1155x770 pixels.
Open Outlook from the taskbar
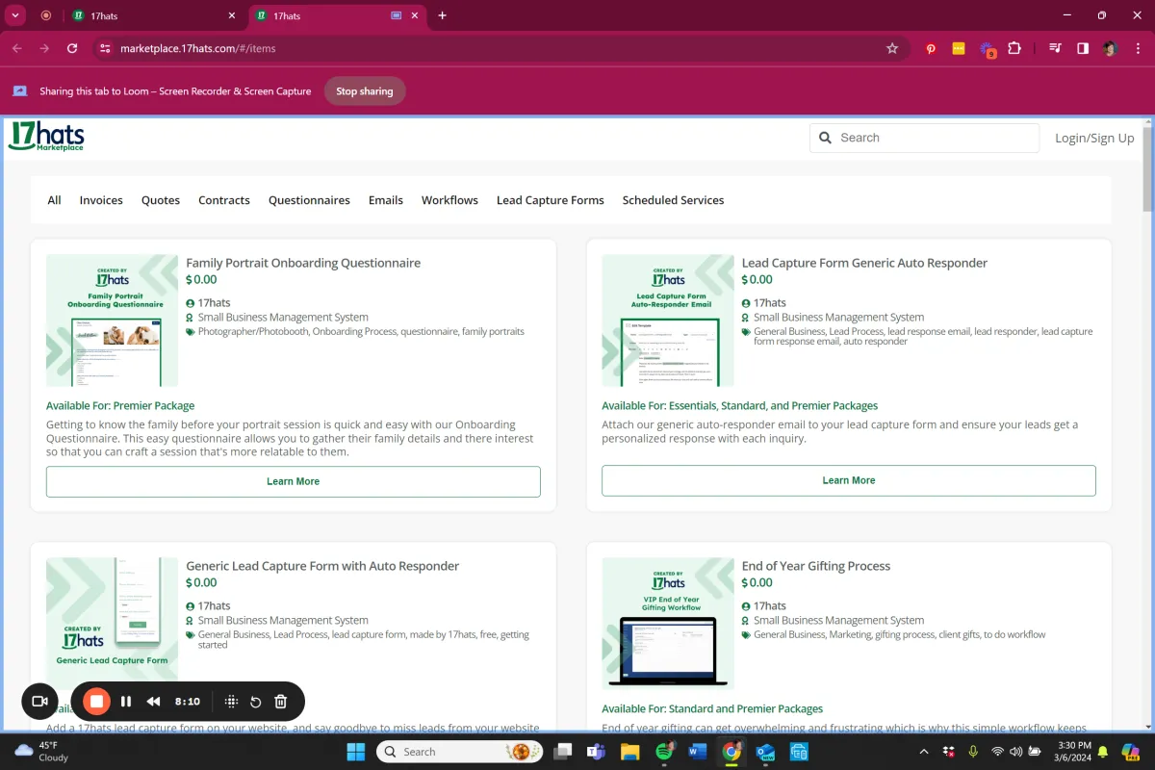coord(766,752)
